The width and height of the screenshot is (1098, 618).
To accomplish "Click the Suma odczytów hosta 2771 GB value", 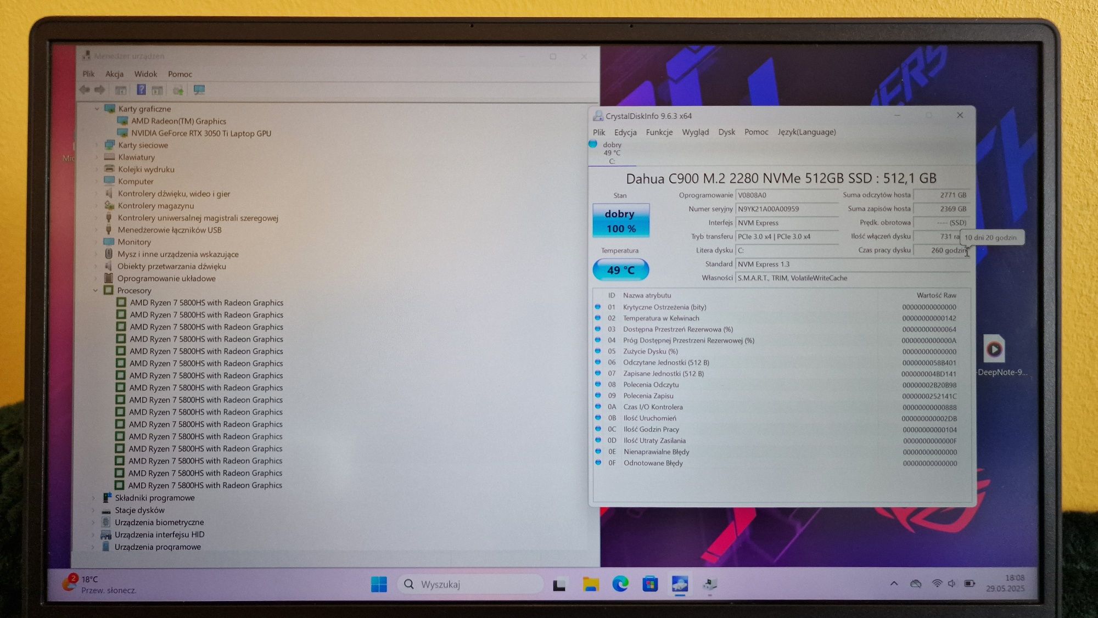I will pos(941,195).
